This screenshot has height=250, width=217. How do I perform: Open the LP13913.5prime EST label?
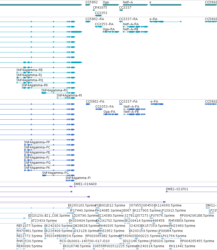click(173, 211)
